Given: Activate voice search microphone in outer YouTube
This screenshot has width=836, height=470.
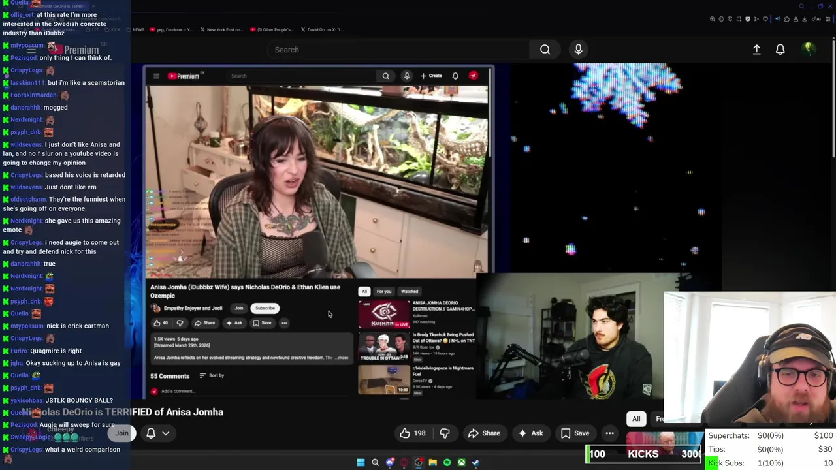Looking at the screenshot, I should pos(578,50).
